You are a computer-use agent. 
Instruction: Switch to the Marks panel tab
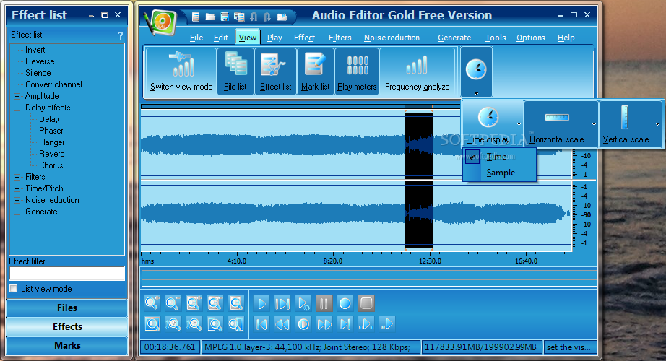[x=67, y=345]
